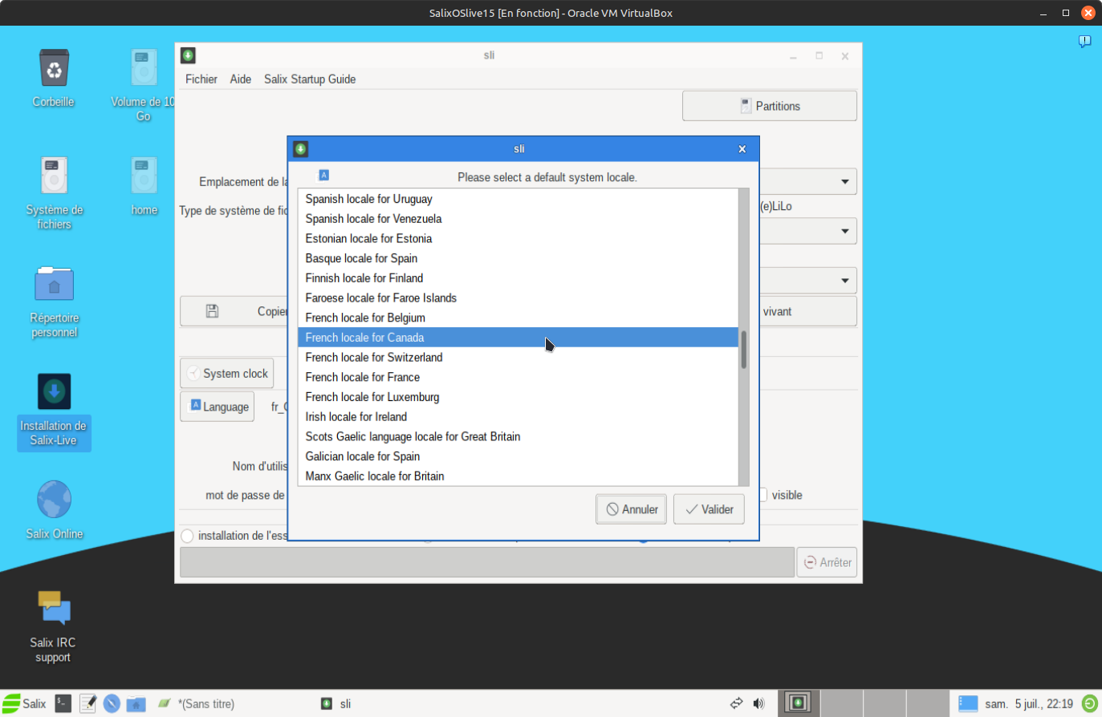The width and height of the screenshot is (1102, 717).
Task: Open Salix IRC support chat icon
Action: 54,609
